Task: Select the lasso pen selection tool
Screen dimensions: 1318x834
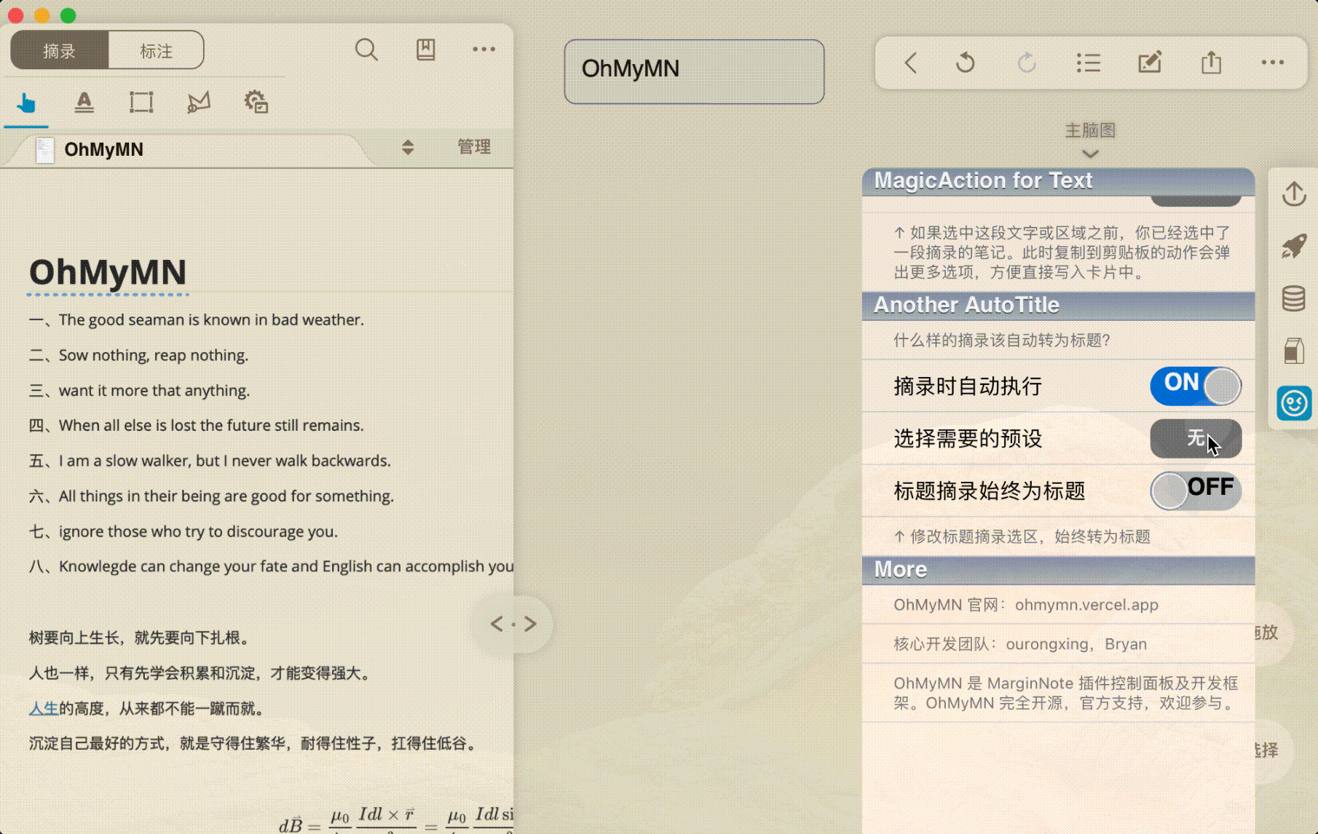Action: click(x=198, y=103)
